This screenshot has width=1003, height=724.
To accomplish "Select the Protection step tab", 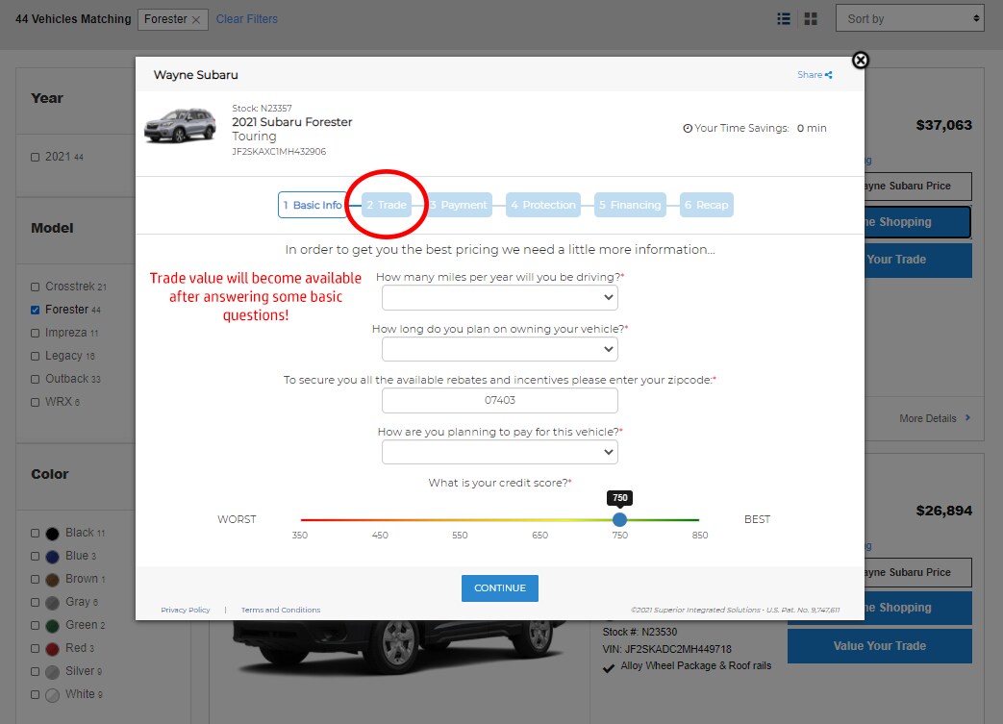I will pos(543,205).
